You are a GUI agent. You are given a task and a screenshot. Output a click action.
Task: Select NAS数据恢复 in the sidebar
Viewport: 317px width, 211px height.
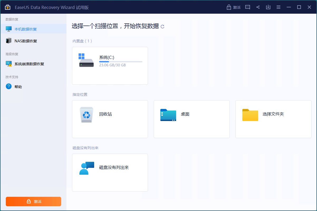pyautogui.click(x=26, y=41)
